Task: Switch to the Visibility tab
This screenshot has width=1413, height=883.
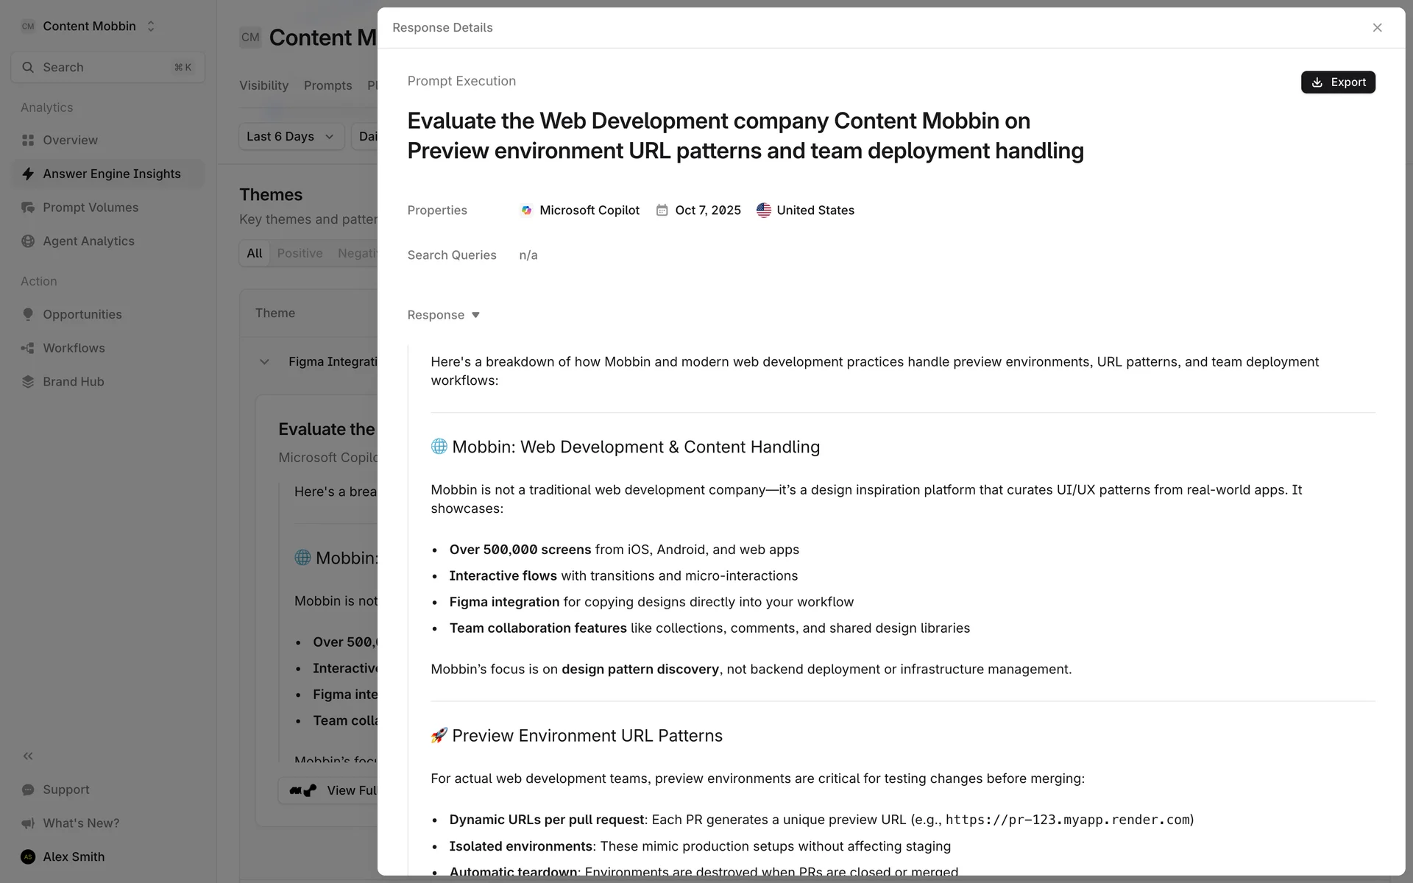Action: pos(263,85)
